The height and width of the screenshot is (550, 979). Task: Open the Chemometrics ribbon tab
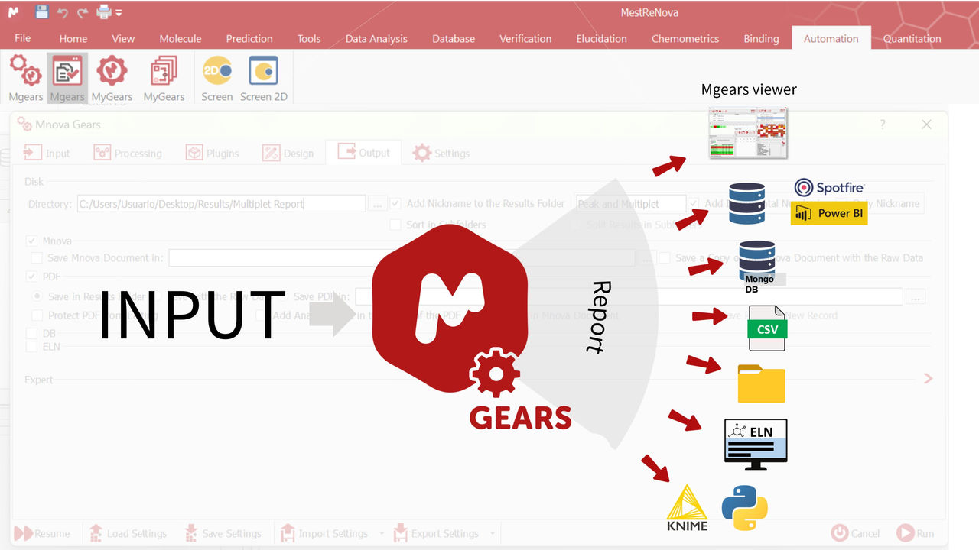coord(685,38)
